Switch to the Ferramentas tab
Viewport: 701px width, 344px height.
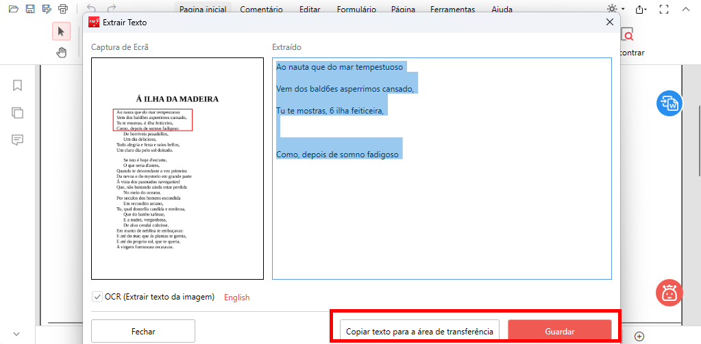(x=452, y=8)
